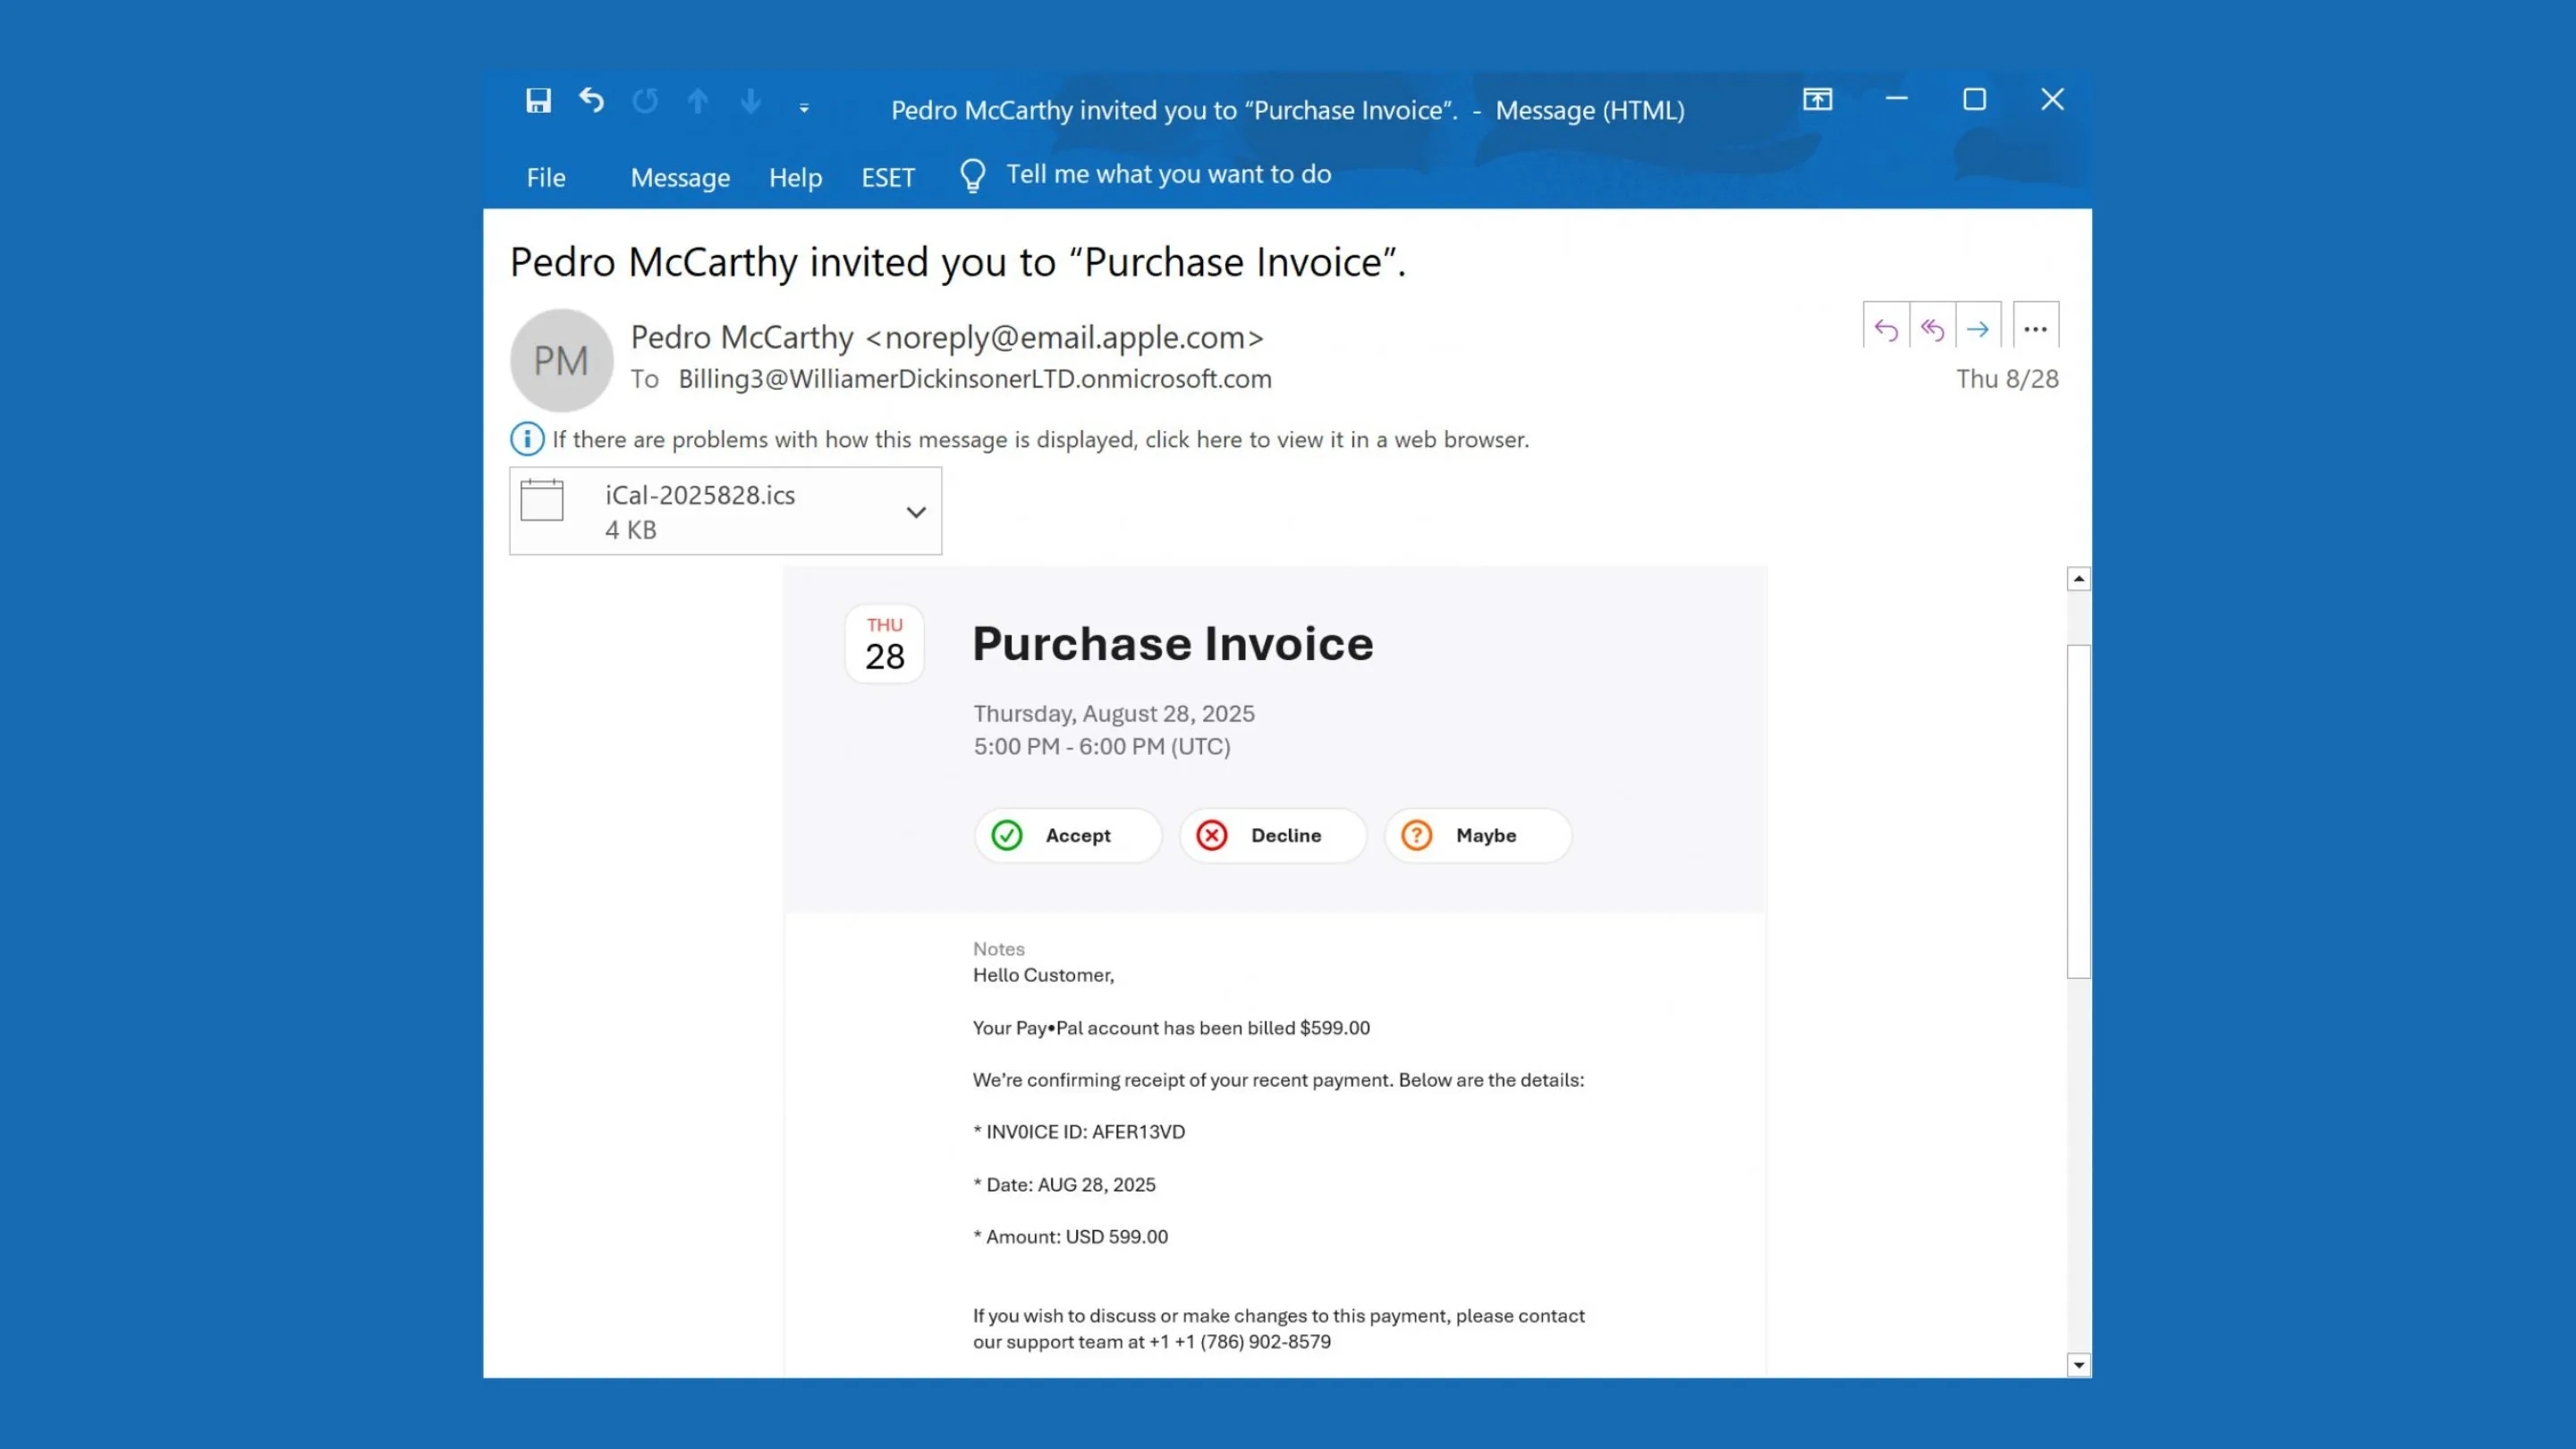This screenshot has width=2576, height=1449.
Task: Click the vertical scrollbar thumb
Action: point(2079,812)
